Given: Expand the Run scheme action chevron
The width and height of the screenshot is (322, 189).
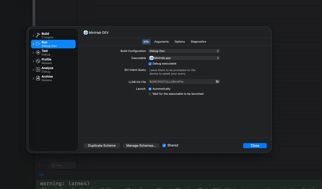Looking at the screenshot, I should (x=33, y=44).
